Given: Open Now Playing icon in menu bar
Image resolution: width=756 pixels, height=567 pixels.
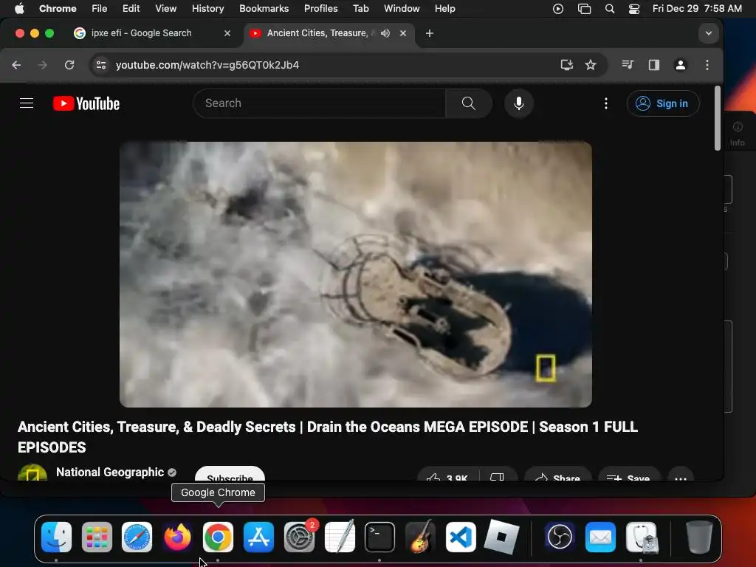Looking at the screenshot, I should [558, 8].
